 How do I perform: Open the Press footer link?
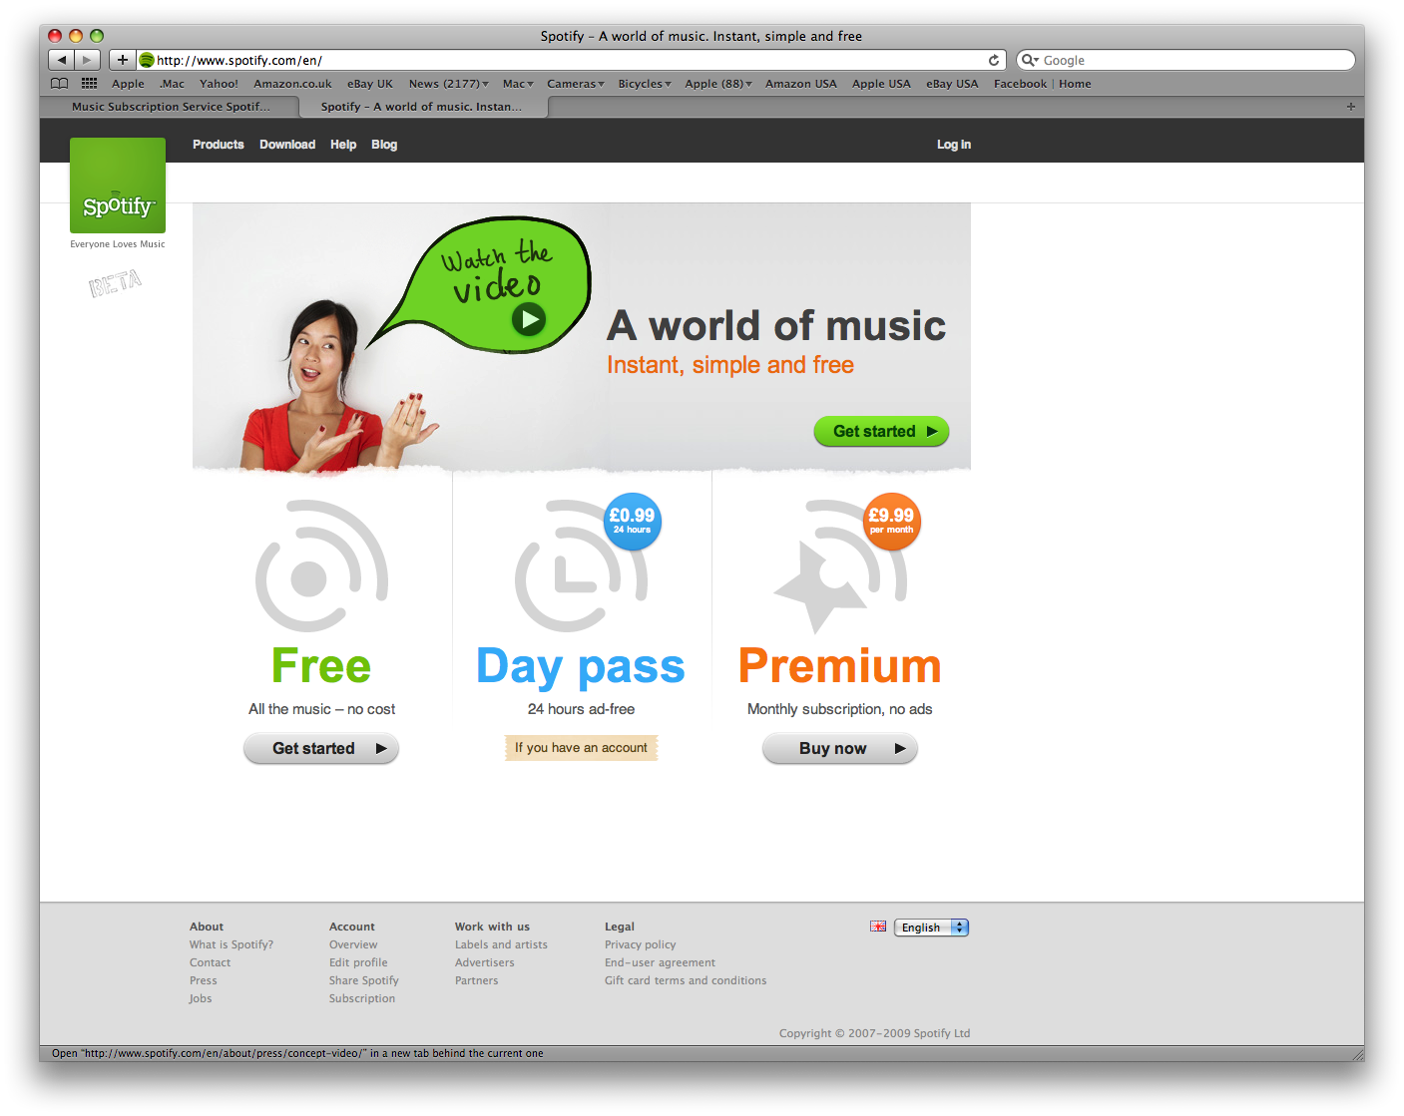[x=203, y=980]
